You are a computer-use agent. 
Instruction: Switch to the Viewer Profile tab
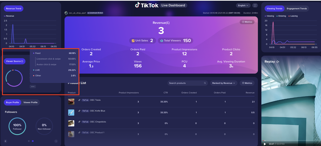pyautogui.click(x=30, y=102)
